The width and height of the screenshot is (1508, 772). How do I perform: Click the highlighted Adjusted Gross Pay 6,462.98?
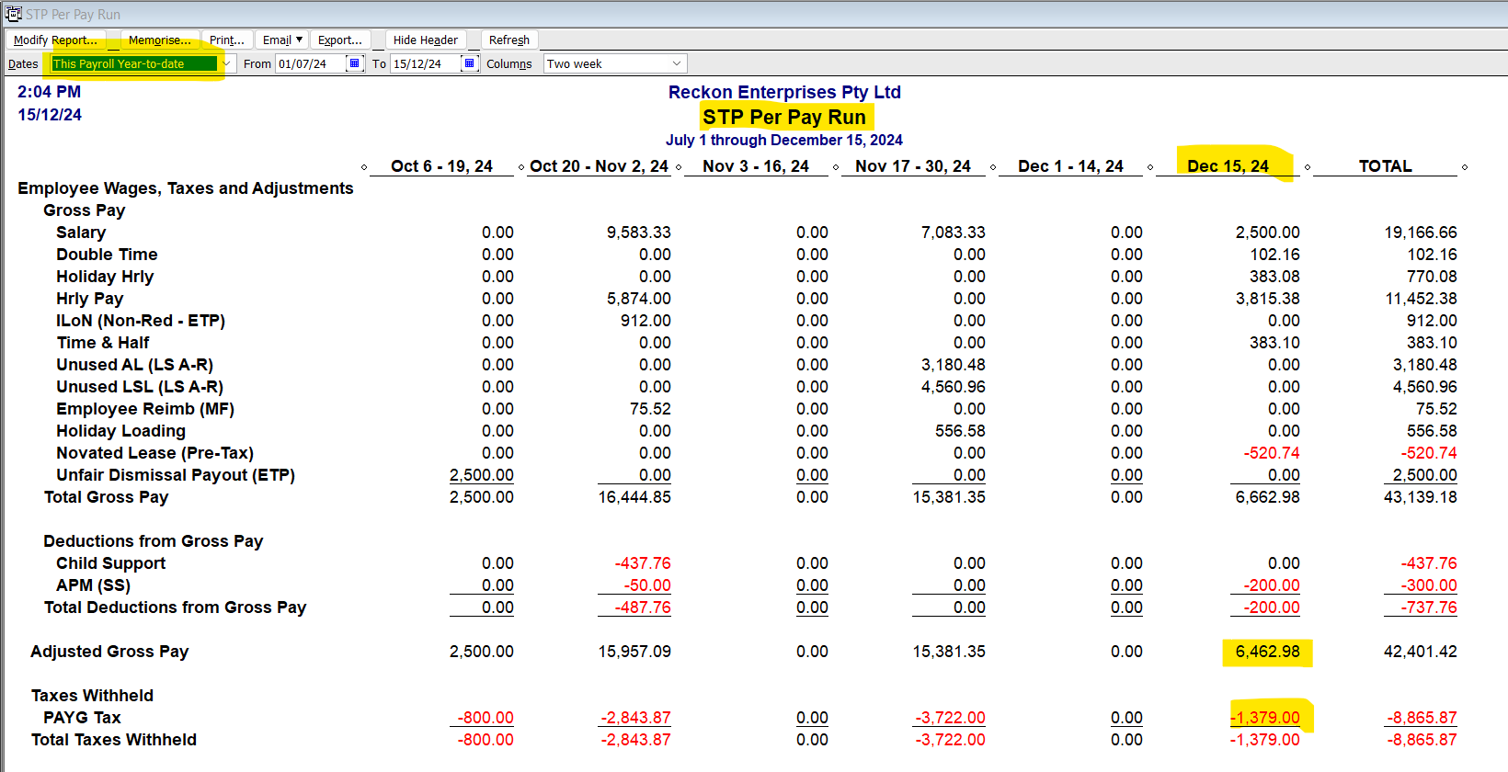pyautogui.click(x=1268, y=652)
